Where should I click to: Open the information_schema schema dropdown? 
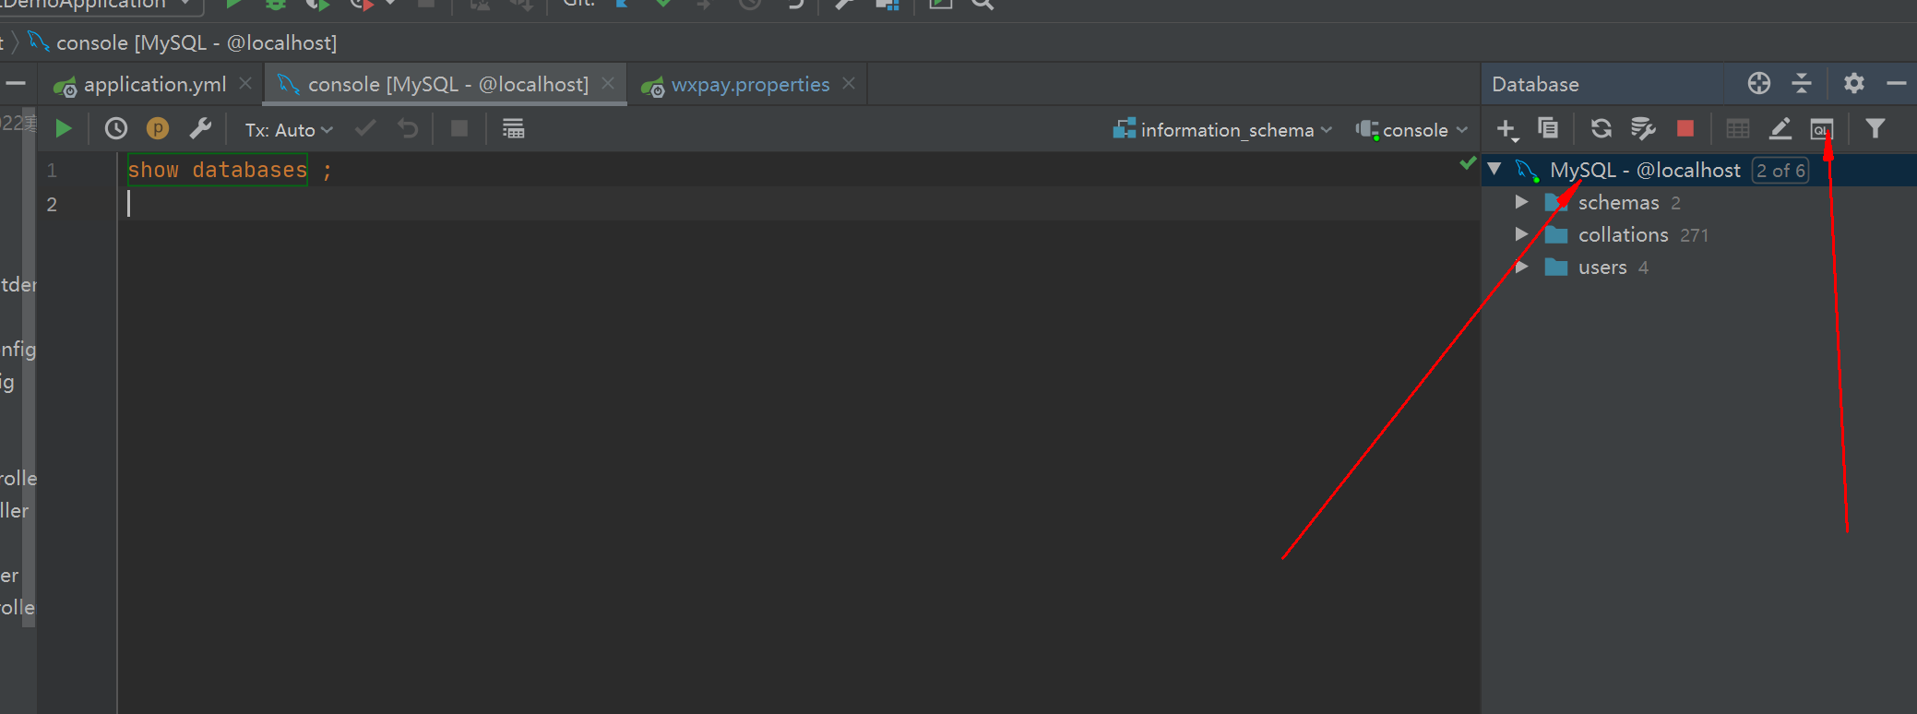[x=1223, y=130]
